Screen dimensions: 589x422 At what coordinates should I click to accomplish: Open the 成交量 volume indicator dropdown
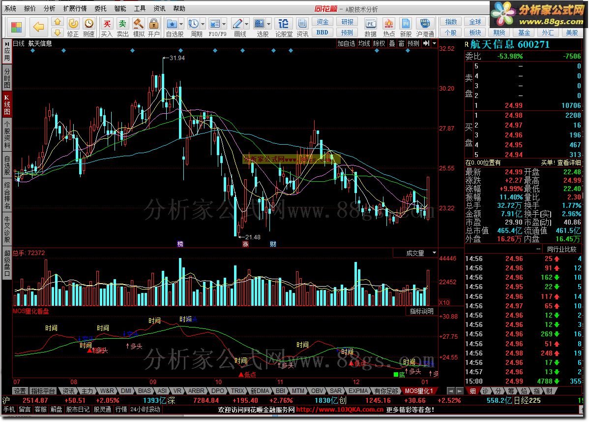coord(435,253)
